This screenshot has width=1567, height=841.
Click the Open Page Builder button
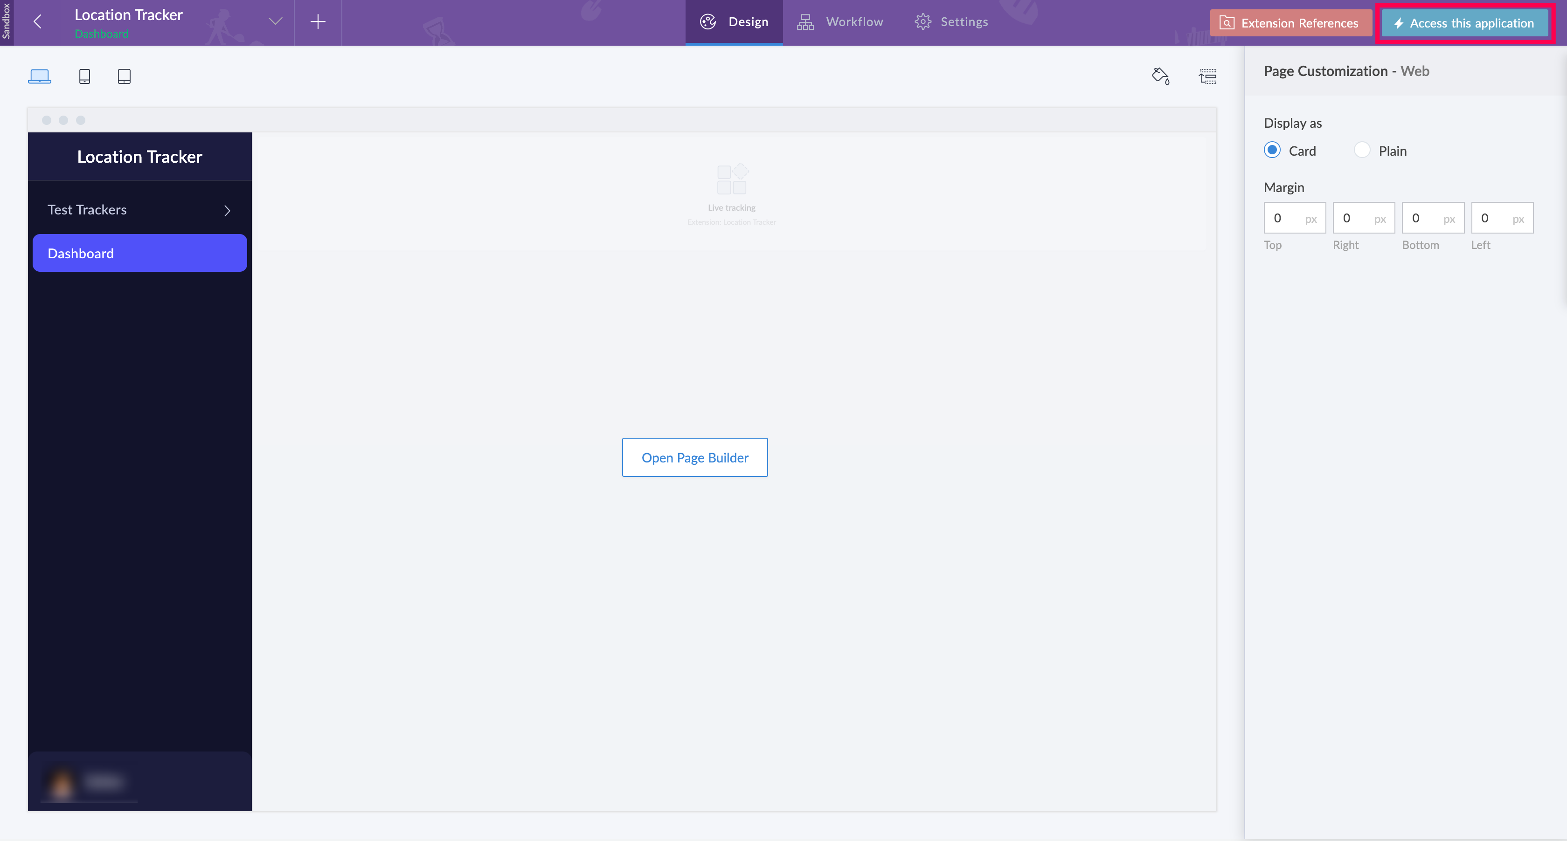coord(695,457)
